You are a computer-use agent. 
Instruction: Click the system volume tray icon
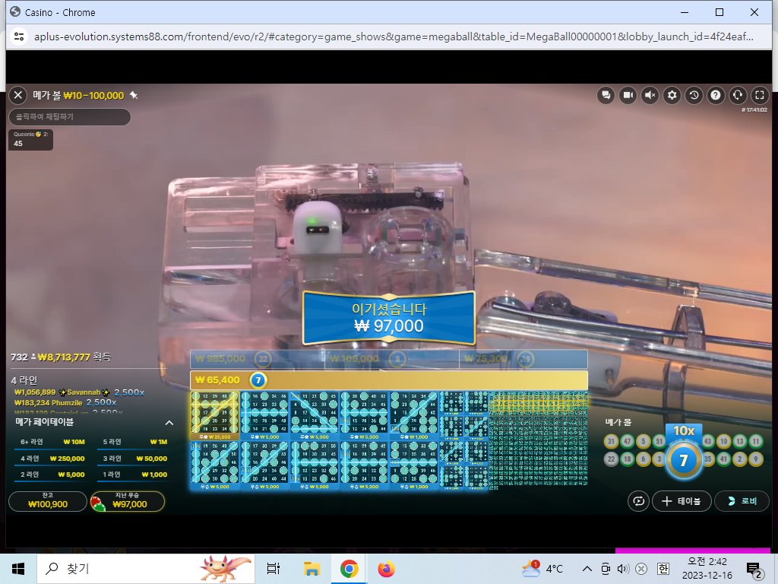pos(623,569)
